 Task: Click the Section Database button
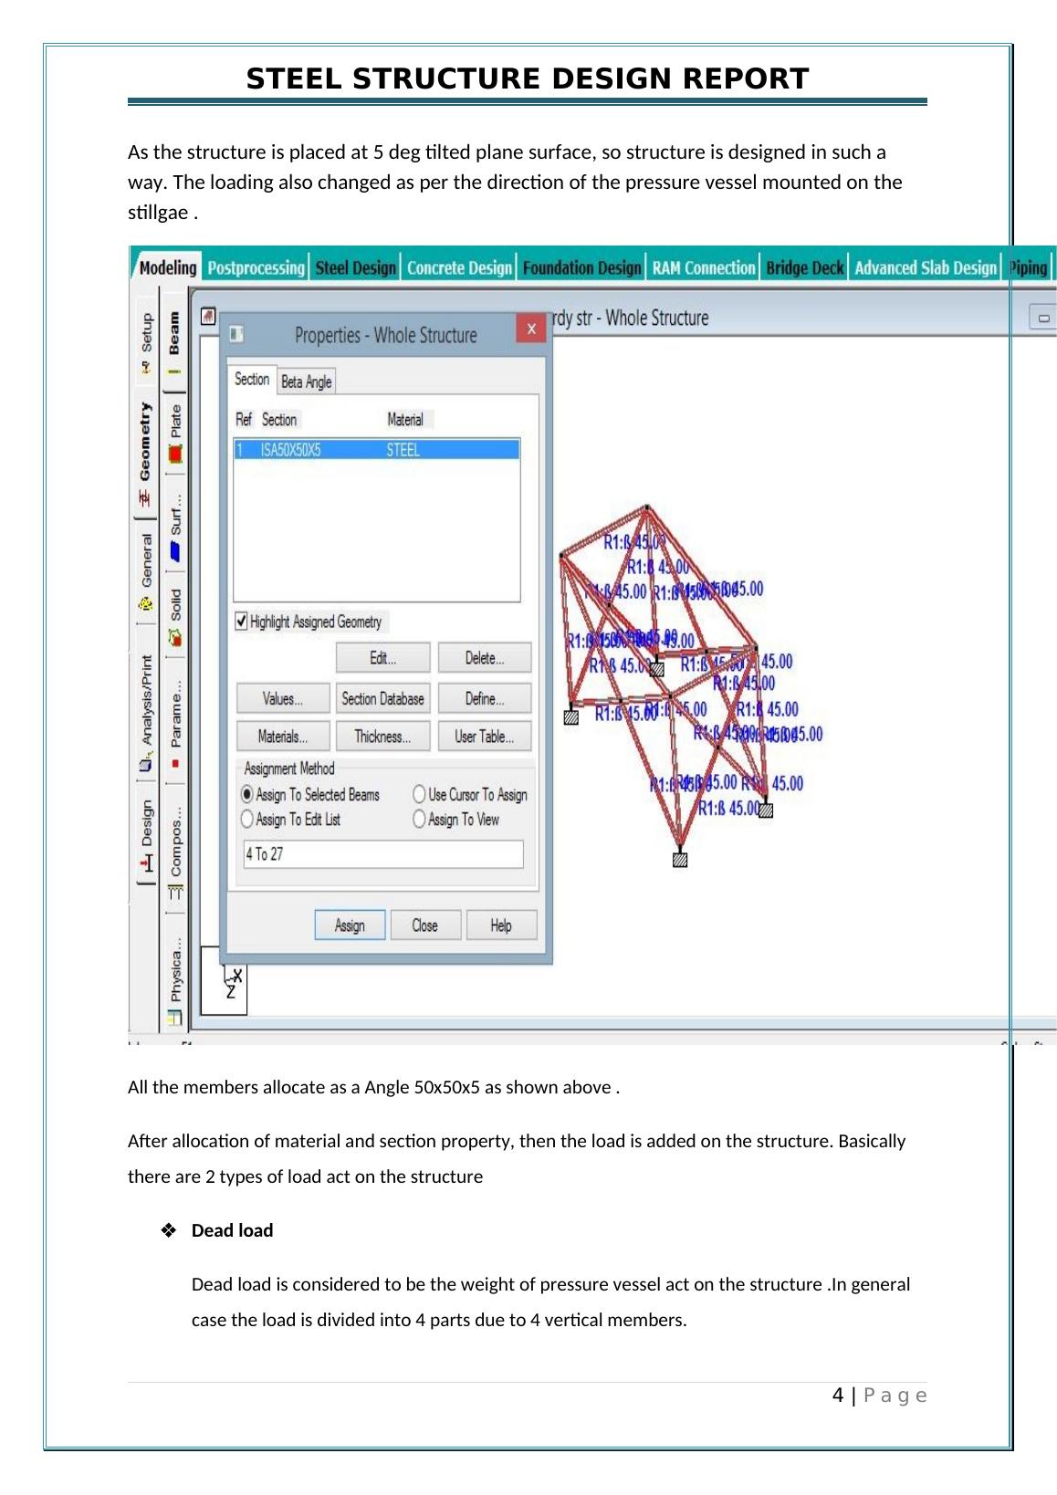(382, 699)
